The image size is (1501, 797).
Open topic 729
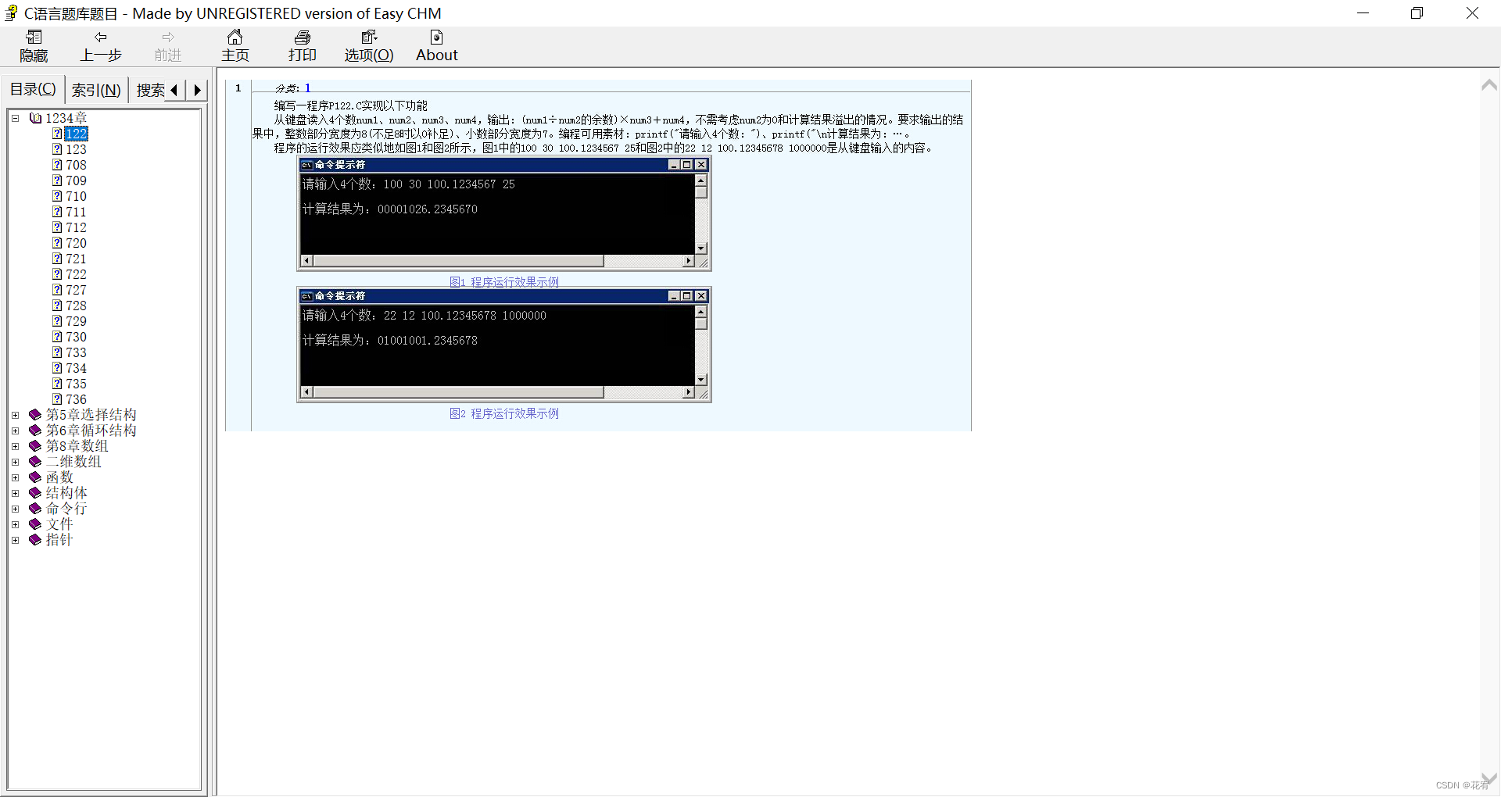76,321
